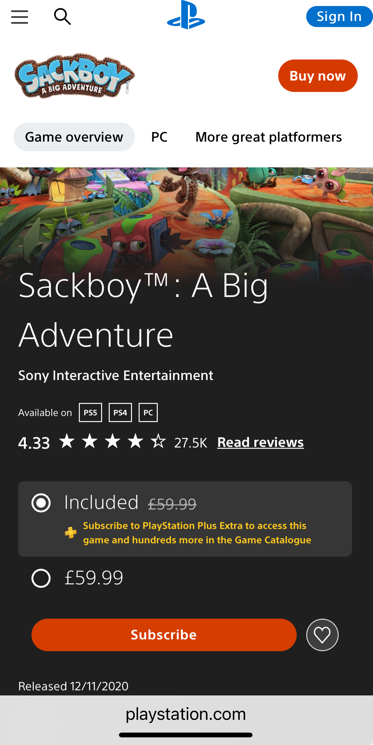
Task: Select the PS4 platform badge
Action: (x=120, y=412)
